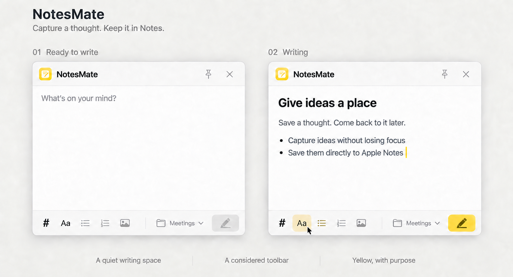Insert bulleted list in Ready to write window
This screenshot has width=513, height=277.
click(85, 223)
